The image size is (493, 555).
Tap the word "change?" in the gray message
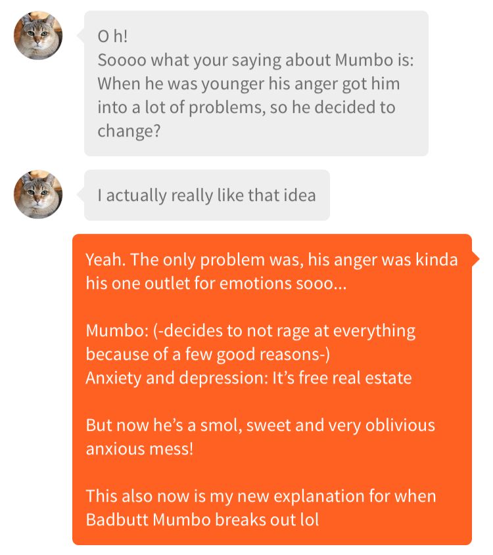point(129,131)
